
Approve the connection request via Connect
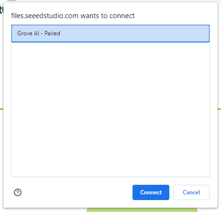(151, 192)
